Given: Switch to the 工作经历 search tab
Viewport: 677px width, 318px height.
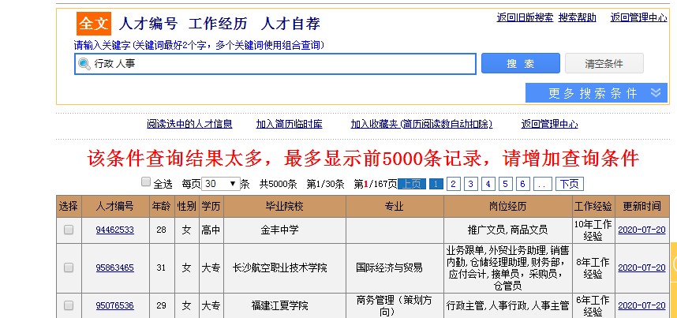Looking at the screenshot, I should (218, 24).
